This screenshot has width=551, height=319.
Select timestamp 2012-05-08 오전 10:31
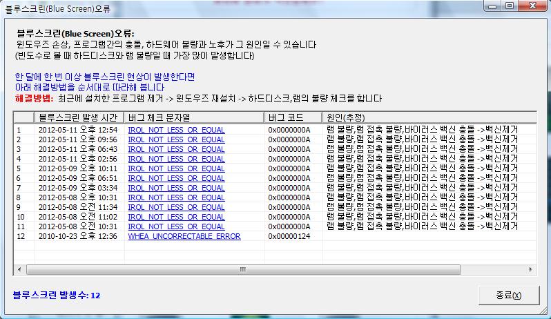pos(78,226)
